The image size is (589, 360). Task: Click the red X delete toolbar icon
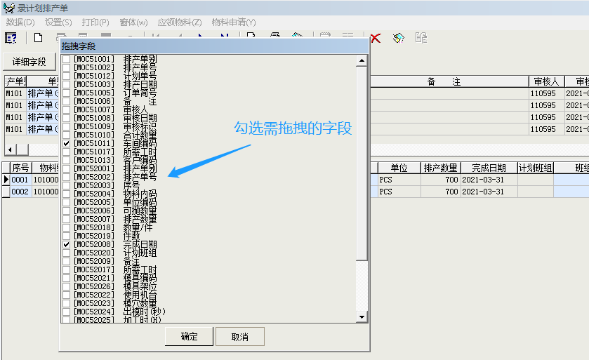(x=376, y=38)
